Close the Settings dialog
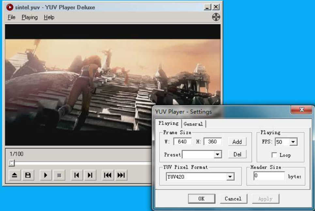Viewport: 315px width, 211px height. pyautogui.click(x=301, y=110)
